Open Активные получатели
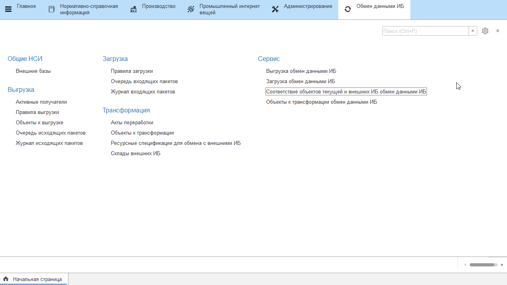The image size is (507, 285). click(41, 102)
